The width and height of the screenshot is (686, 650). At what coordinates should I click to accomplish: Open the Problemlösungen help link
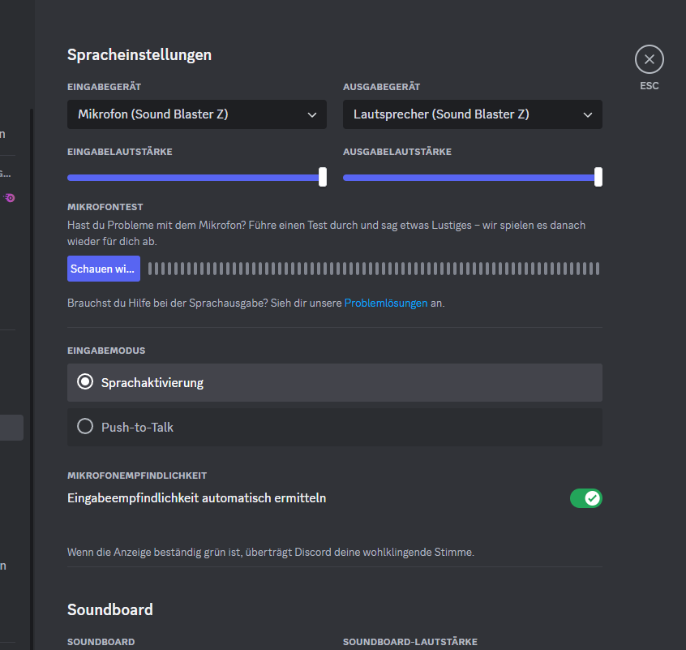tap(385, 303)
